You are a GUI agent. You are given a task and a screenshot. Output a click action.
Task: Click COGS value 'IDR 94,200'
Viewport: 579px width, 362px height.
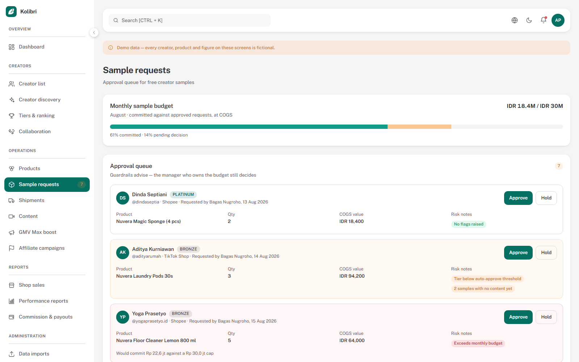point(352,276)
